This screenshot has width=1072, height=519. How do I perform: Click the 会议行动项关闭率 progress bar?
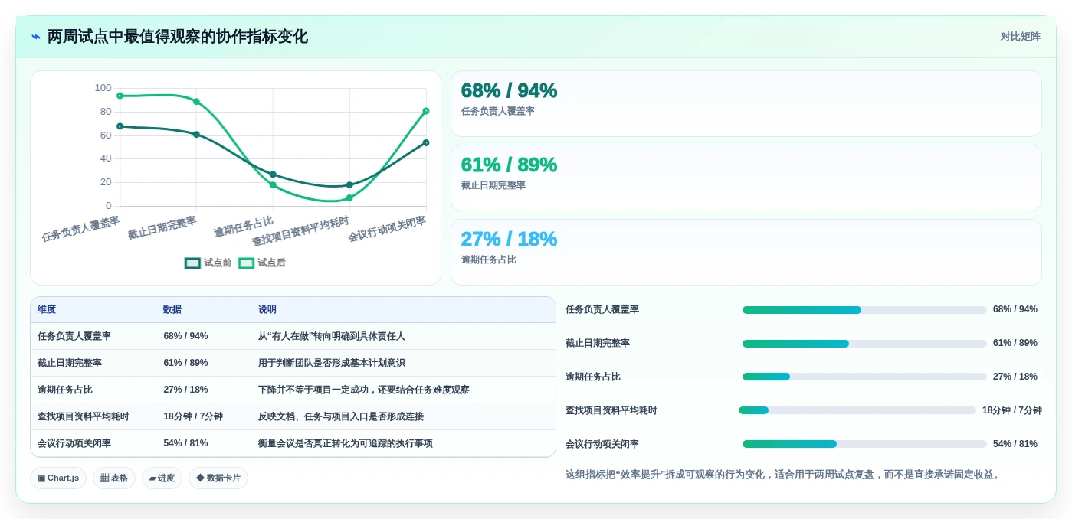click(864, 444)
